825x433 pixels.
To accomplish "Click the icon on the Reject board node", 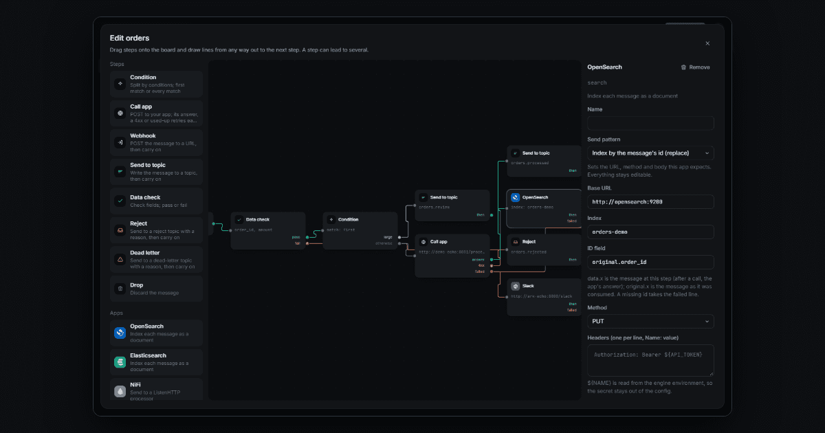I will 516,242.
